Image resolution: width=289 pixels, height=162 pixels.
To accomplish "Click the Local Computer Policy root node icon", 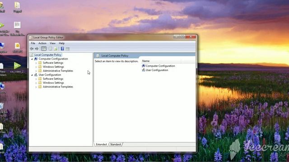I will click(32, 55).
